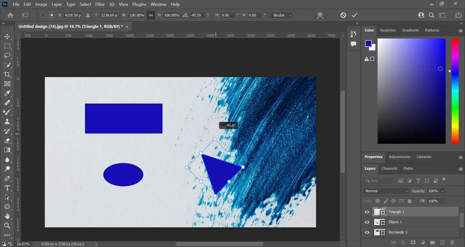465x247 pixels.
Task: Toggle visibility of the Ellipse 1 layer
Action: point(367,222)
